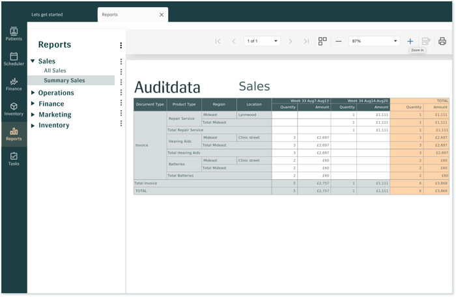The width and height of the screenshot is (456, 297).
Task: Click the Hearing Aids cell
Action: point(184,141)
